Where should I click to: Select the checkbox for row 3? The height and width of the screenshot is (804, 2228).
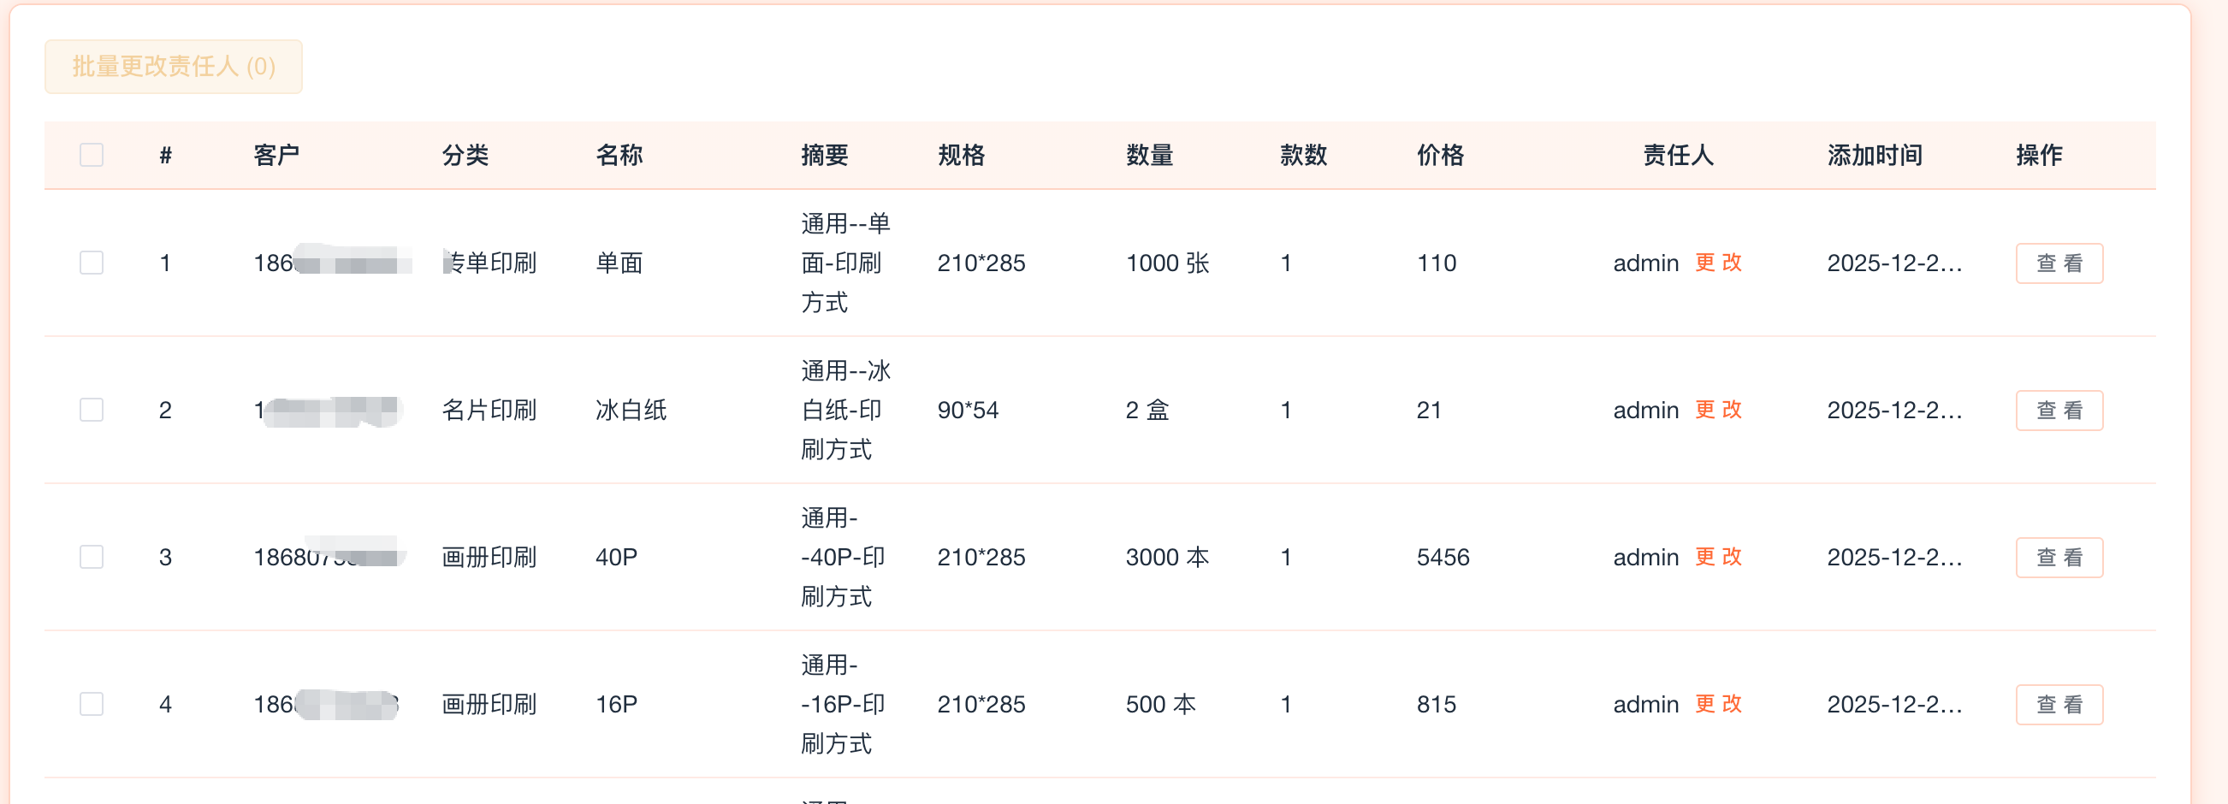[92, 557]
